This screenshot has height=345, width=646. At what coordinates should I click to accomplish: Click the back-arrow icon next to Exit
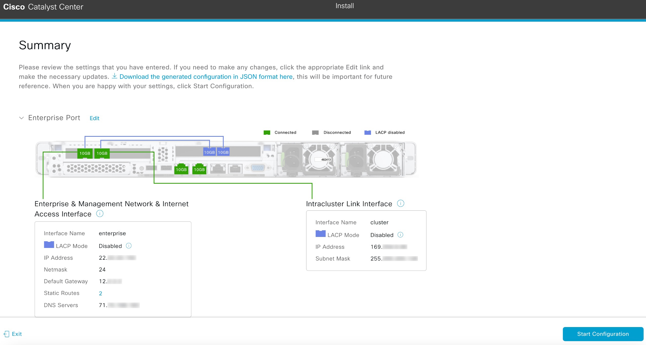6,334
